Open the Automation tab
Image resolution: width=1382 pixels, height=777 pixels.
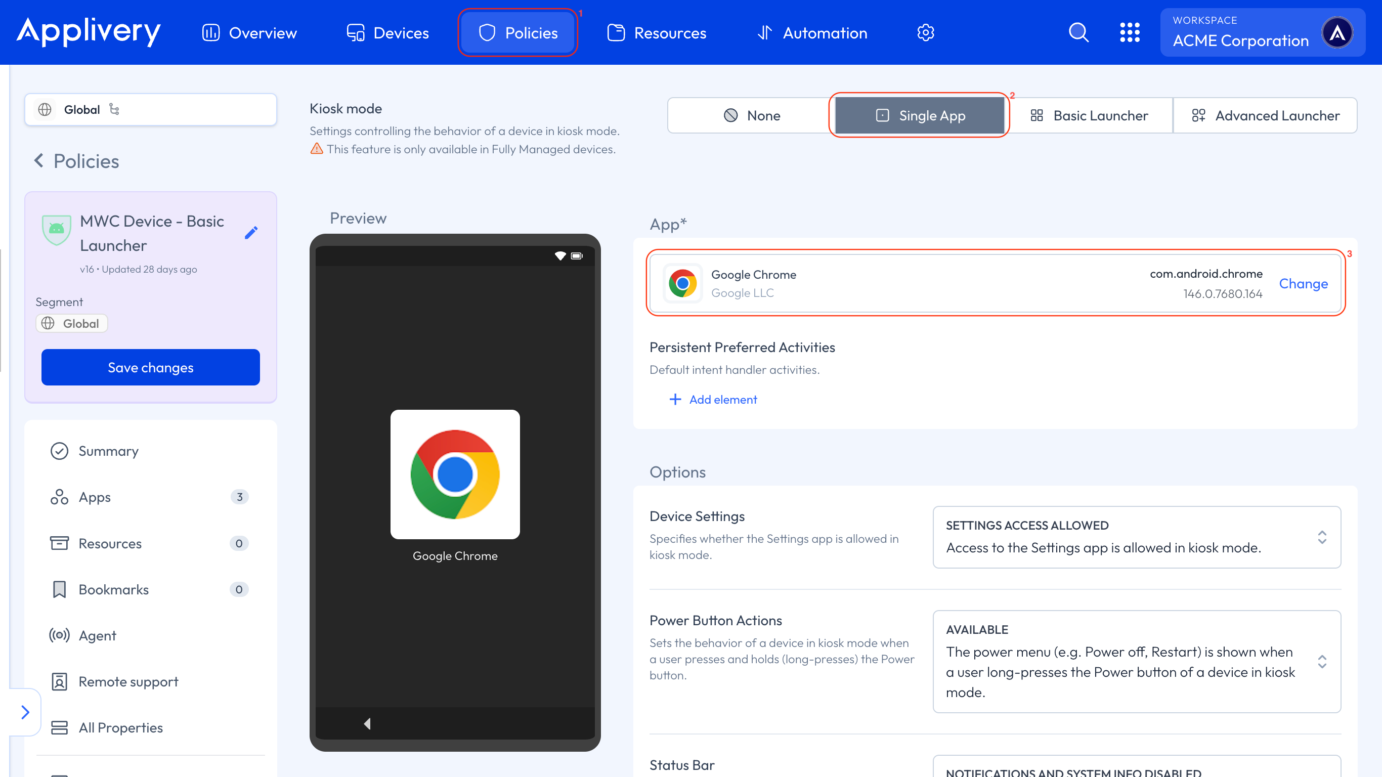point(812,33)
